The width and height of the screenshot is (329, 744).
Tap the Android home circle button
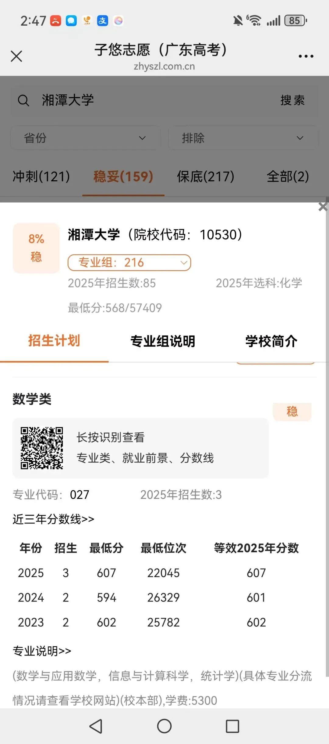tap(164, 726)
